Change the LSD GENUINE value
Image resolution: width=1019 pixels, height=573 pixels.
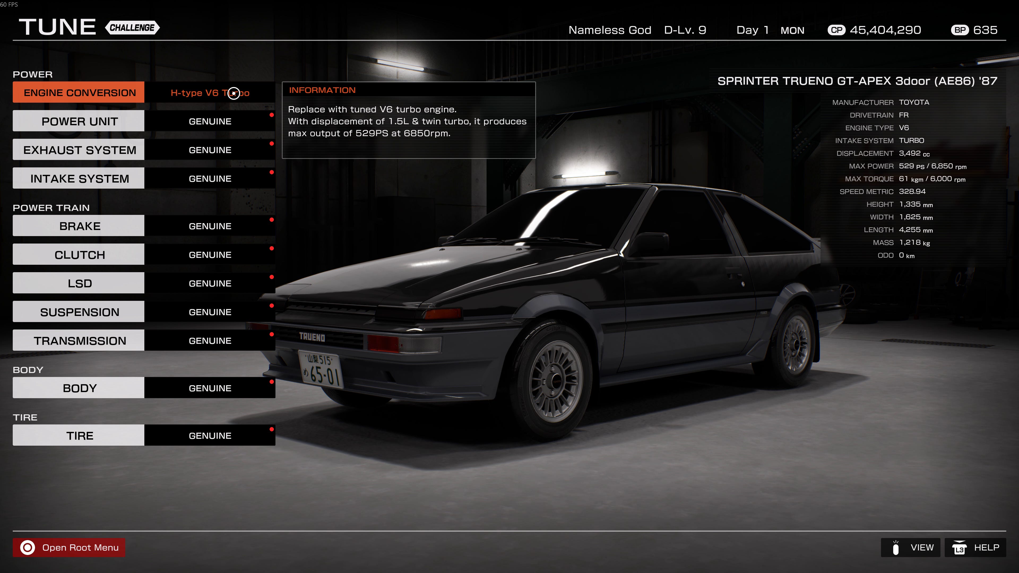pyautogui.click(x=210, y=283)
